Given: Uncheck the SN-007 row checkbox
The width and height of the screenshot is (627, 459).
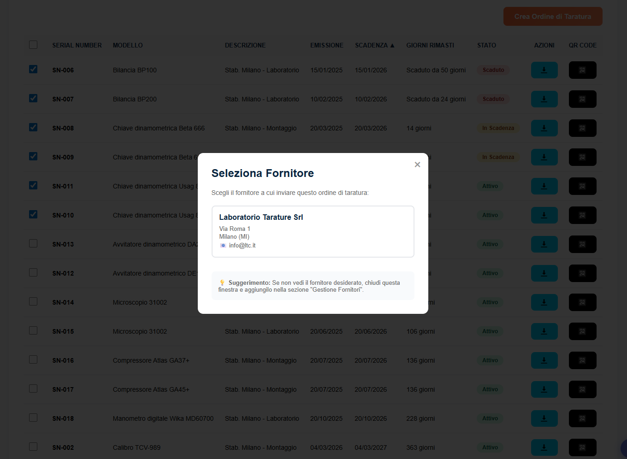Looking at the screenshot, I should 33,98.
